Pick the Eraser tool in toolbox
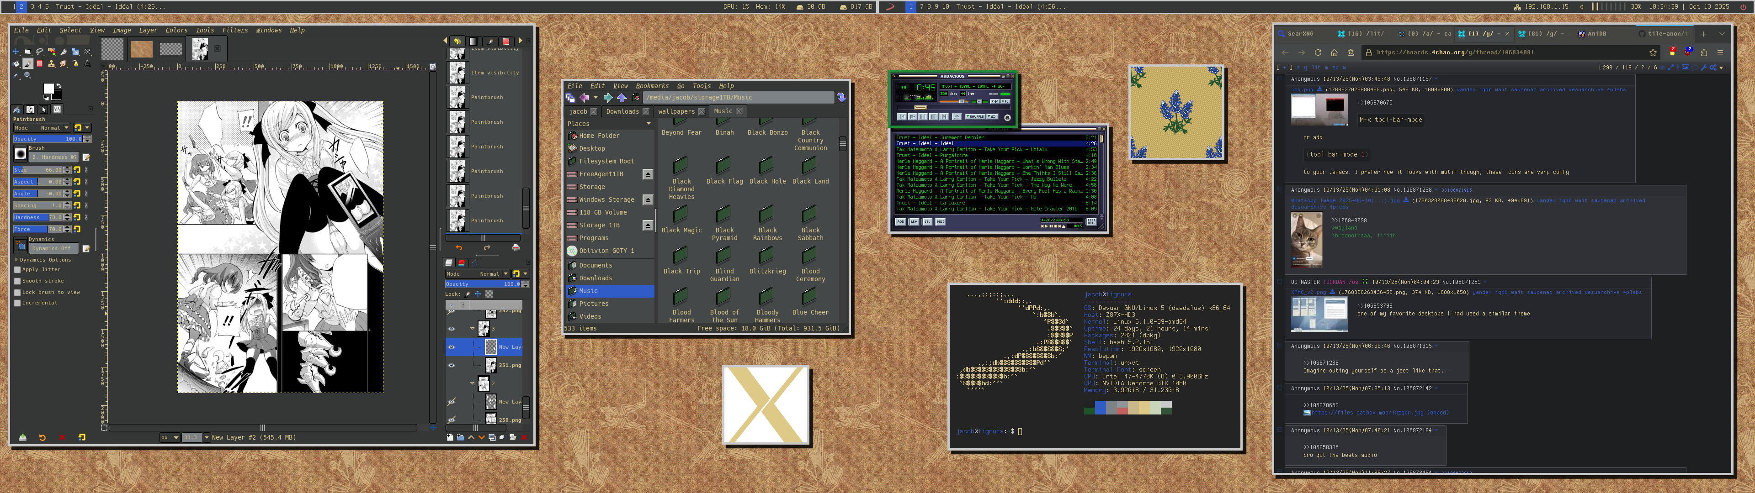 [x=39, y=63]
